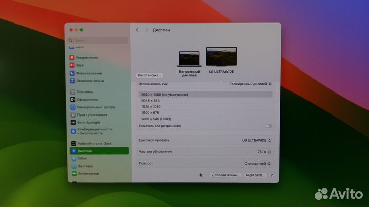The image size is (369, 207).
Task: Click the Расстановка... button
Action: coord(150,75)
